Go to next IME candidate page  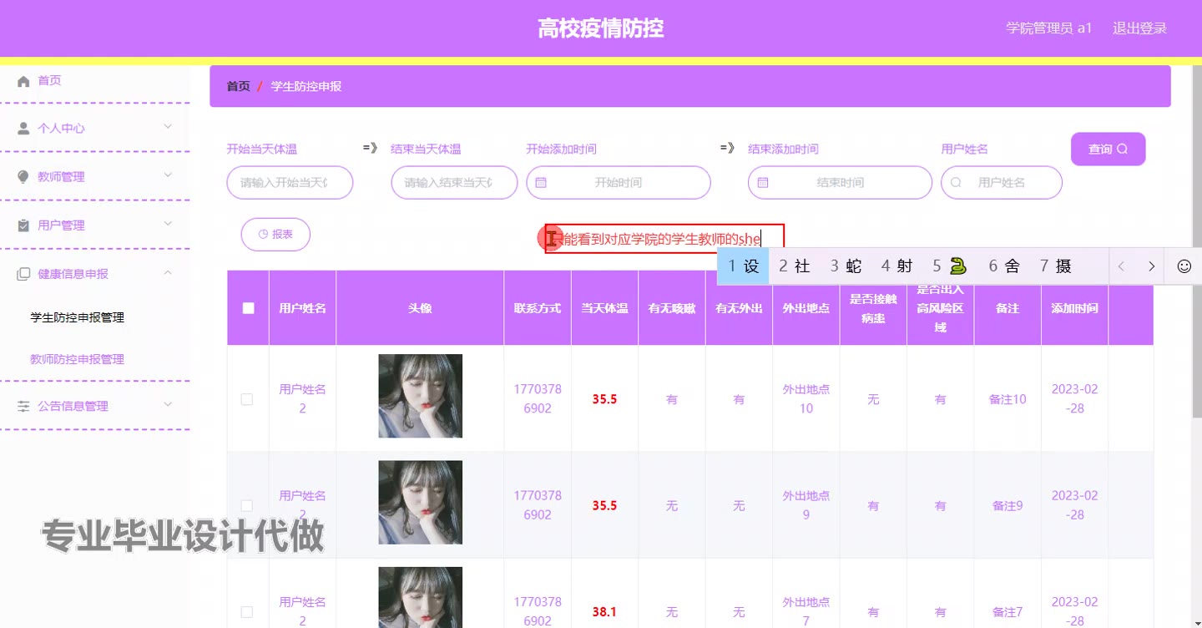coord(1151,266)
